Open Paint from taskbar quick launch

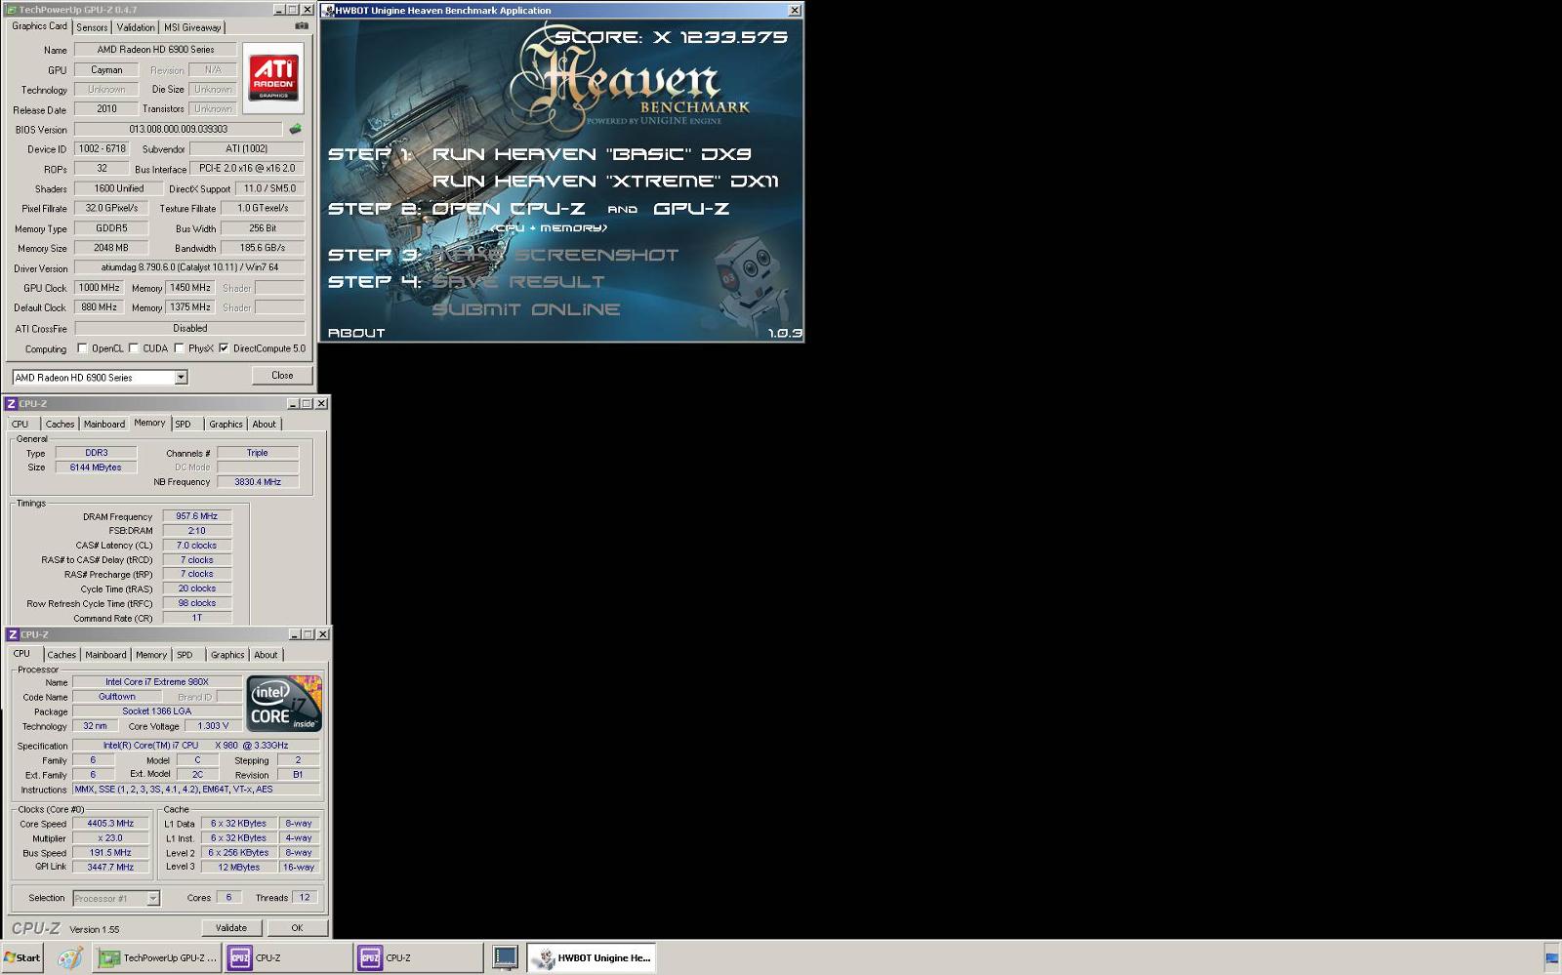coord(69,957)
